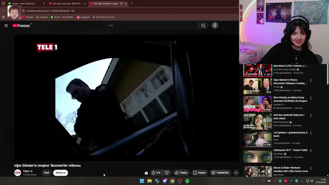Open the Haritalar bookmark
Image resolution: width=329 pixels, height=185 pixels.
coord(42,17)
